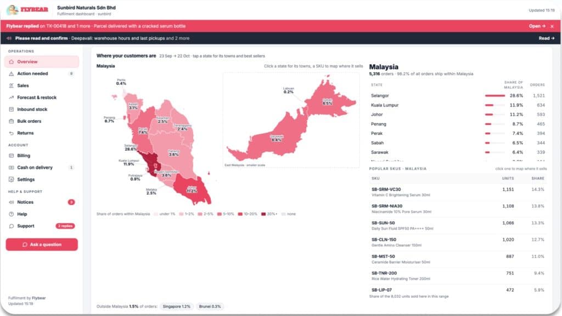Click the Singapore 1.2% chip
This screenshot has width=562, height=316.
(x=176, y=306)
